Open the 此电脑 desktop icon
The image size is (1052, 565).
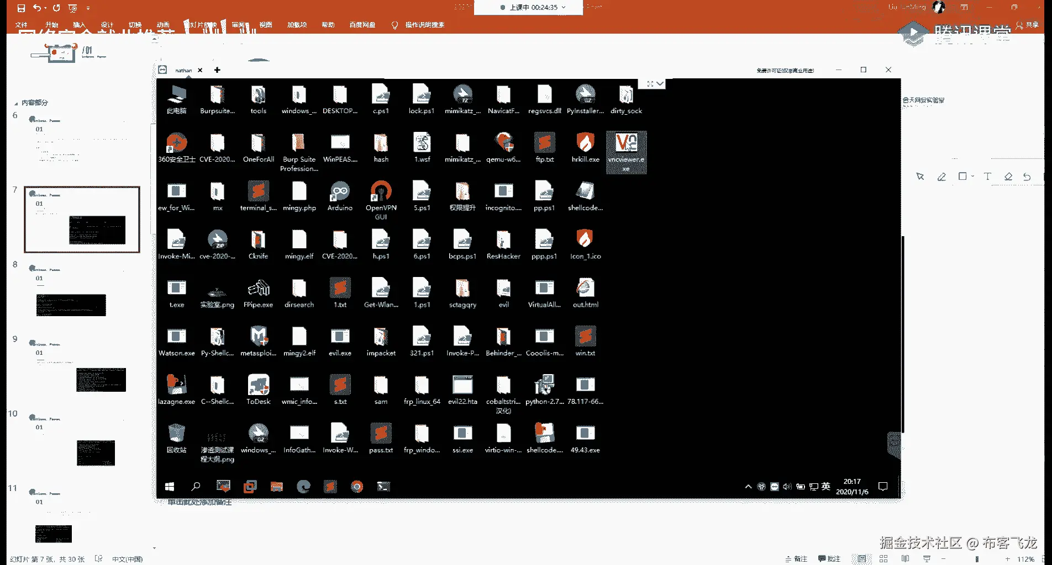177,99
